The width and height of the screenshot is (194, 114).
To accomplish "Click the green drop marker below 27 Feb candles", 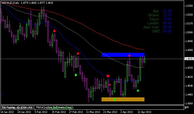I will [76, 75].
